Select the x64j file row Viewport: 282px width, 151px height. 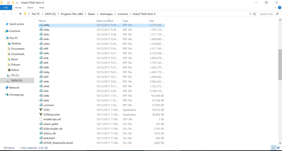pyautogui.click(x=102, y=58)
